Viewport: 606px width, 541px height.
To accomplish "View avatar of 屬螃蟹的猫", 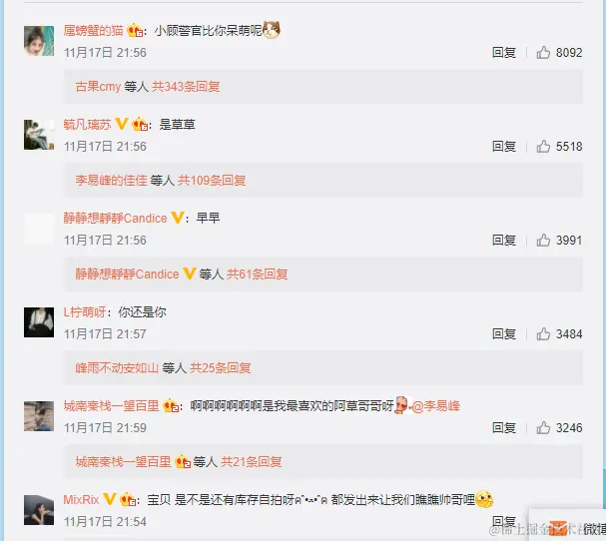I will coord(39,41).
